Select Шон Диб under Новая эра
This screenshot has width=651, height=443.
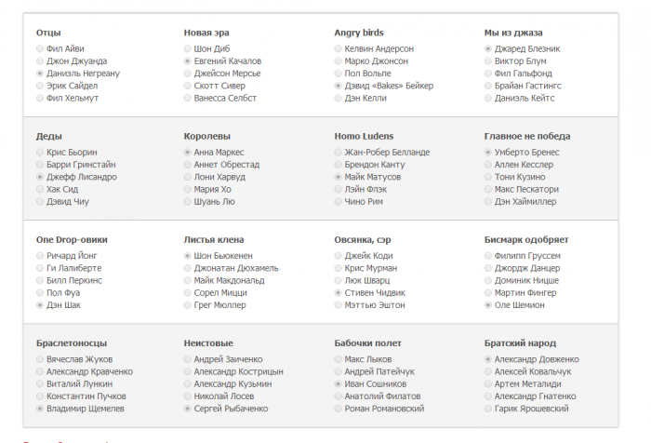[188, 48]
